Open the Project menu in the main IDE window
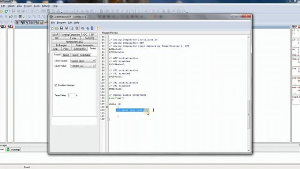This screenshot has height=169, width=300. 28,6
